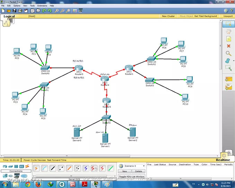Image resolution: width=235 pixels, height=188 pixels.
Task: Click the Open file folder icon
Action: point(9,11)
